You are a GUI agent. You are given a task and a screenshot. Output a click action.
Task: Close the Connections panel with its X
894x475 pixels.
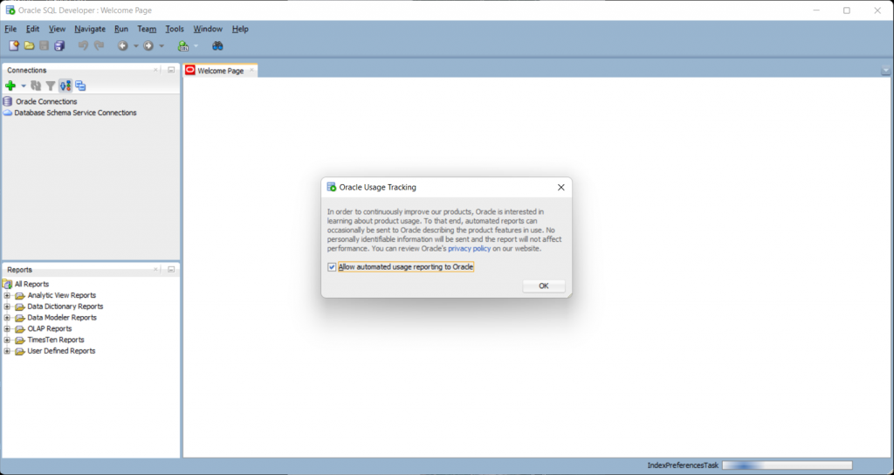pyautogui.click(x=156, y=70)
